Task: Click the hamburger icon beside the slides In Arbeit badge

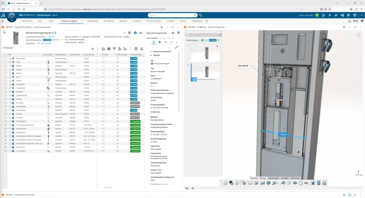Action: coord(219,40)
